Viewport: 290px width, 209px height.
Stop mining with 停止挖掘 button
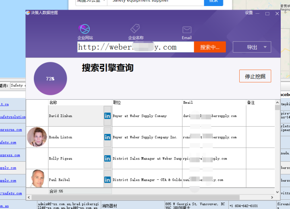pyautogui.click(x=255, y=76)
